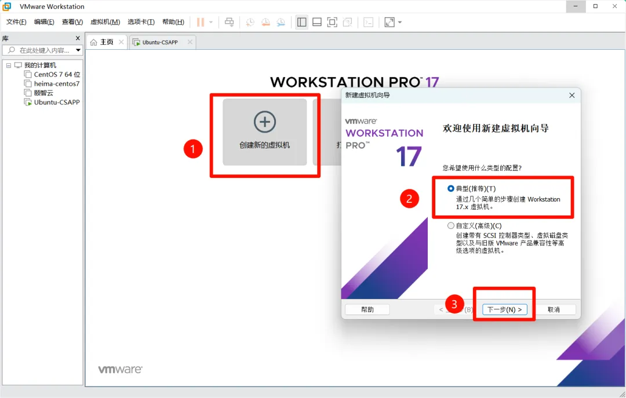Screen dimensions: 626x398
Task: Open the library search filter dropdown arrow
Action: pyautogui.click(x=78, y=50)
